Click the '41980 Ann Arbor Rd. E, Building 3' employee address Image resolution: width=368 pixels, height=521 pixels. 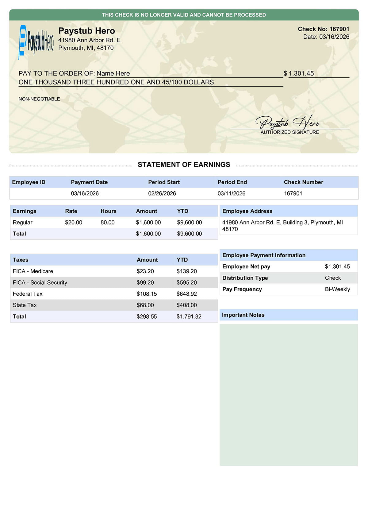tap(282, 226)
